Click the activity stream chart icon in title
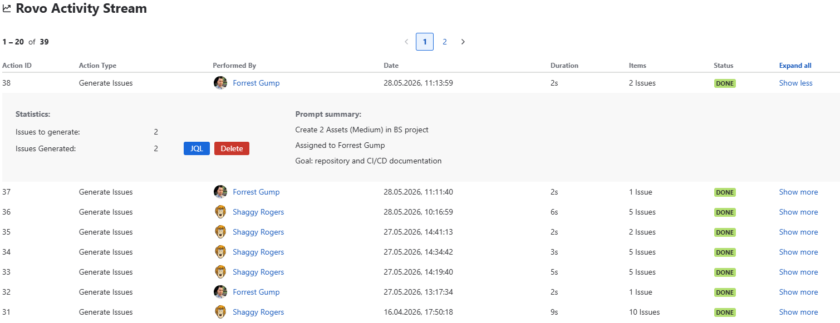Image resolution: width=840 pixels, height=323 pixels. (7, 9)
